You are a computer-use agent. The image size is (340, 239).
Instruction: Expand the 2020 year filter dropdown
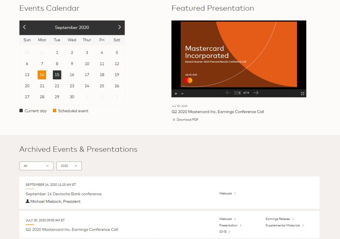(x=69, y=166)
